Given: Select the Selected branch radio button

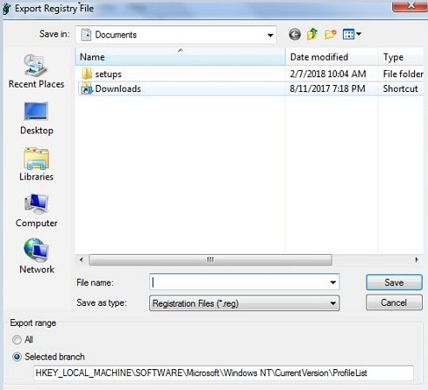Looking at the screenshot, I should [x=16, y=357].
